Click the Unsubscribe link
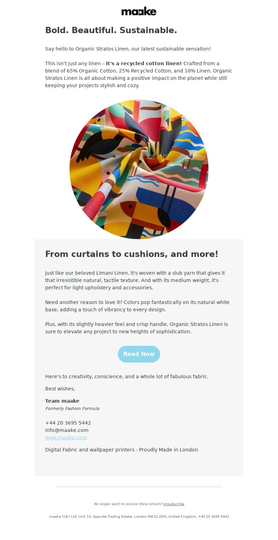Image resolution: width=278 pixels, height=540 pixels. point(174,504)
